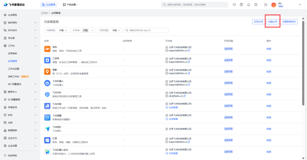Expand 组织架构 in the sidebar

35,23
